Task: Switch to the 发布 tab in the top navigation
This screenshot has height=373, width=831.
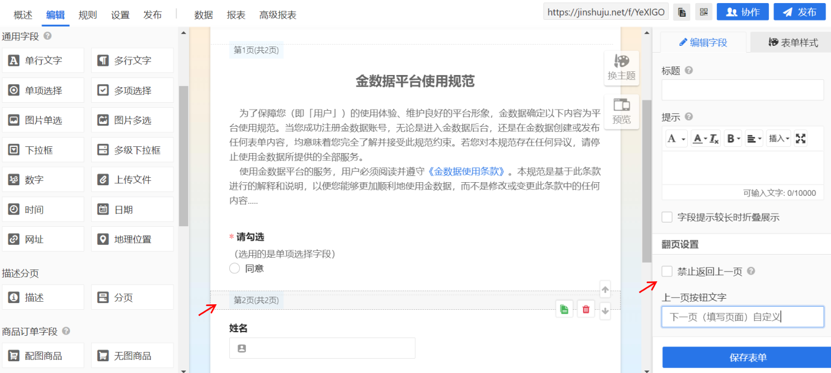Action: pyautogui.click(x=152, y=15)
